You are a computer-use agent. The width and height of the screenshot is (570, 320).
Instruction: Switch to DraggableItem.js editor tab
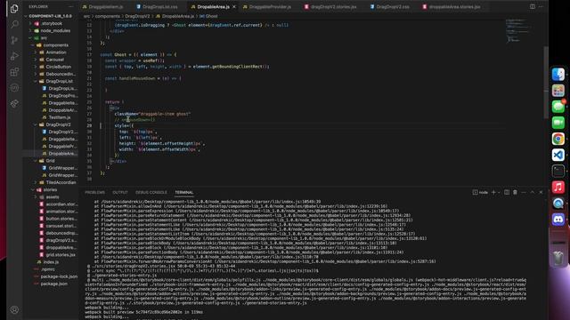[106, 6]
